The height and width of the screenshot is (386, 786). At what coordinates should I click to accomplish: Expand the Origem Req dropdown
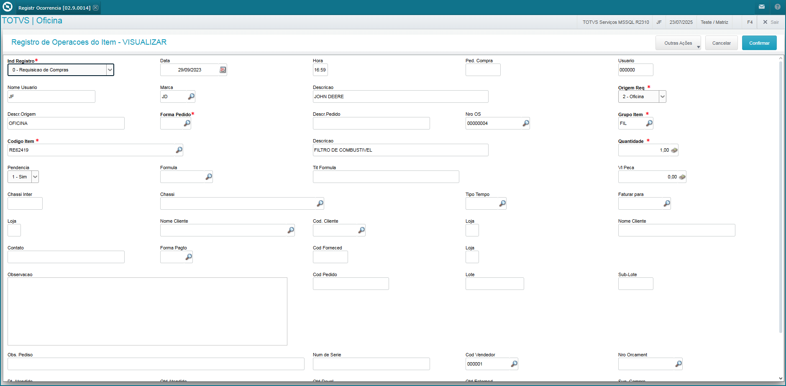tap(662, 96)
